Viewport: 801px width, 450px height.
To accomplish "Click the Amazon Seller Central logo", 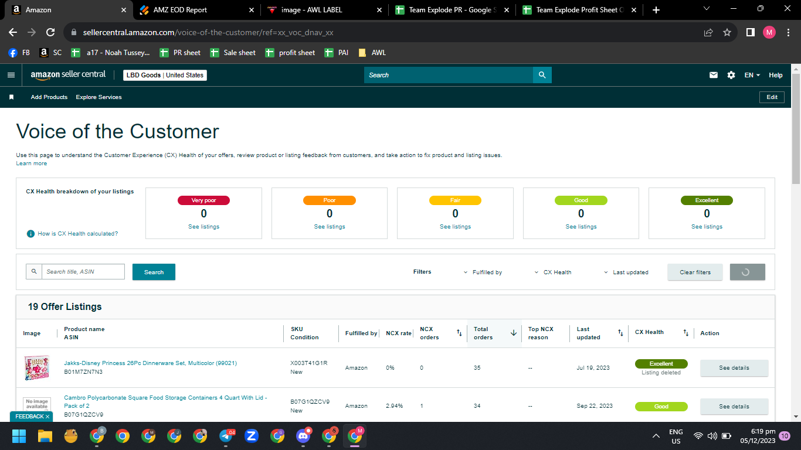I will pos(68,75).
